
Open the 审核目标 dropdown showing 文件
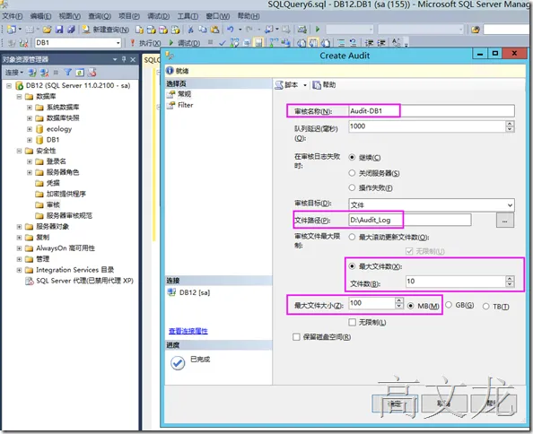point(432,205)
